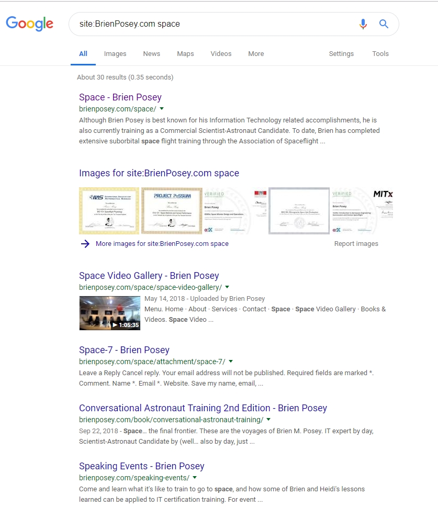
Task: Click More images for site:BrienPosey.com space
Action: tap(162, 244)
